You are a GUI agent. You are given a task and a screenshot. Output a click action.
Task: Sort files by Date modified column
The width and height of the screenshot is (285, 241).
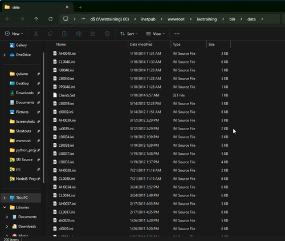(x=141, y=45)
